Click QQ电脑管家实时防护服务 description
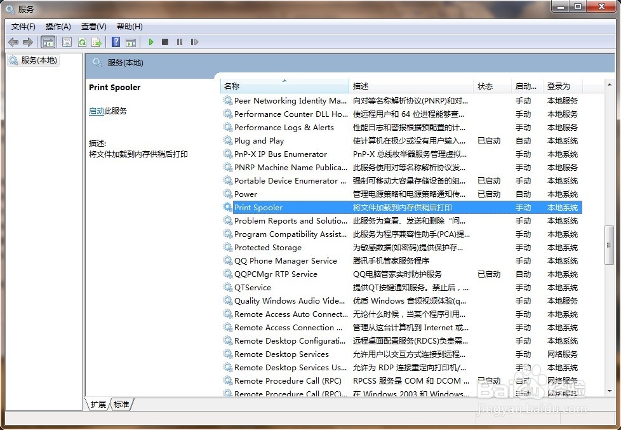 tap(397, 274)
